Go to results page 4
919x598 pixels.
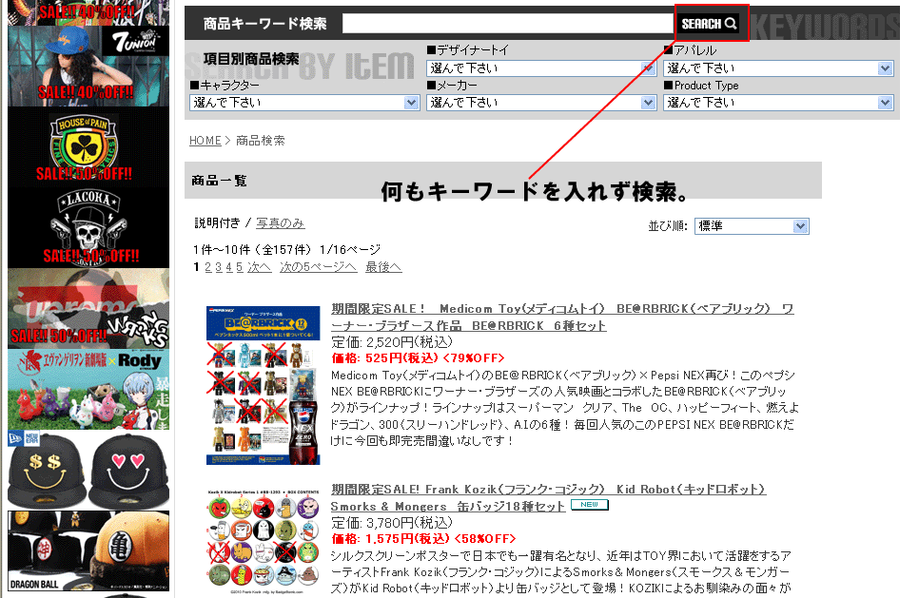[x=228, y=267]
